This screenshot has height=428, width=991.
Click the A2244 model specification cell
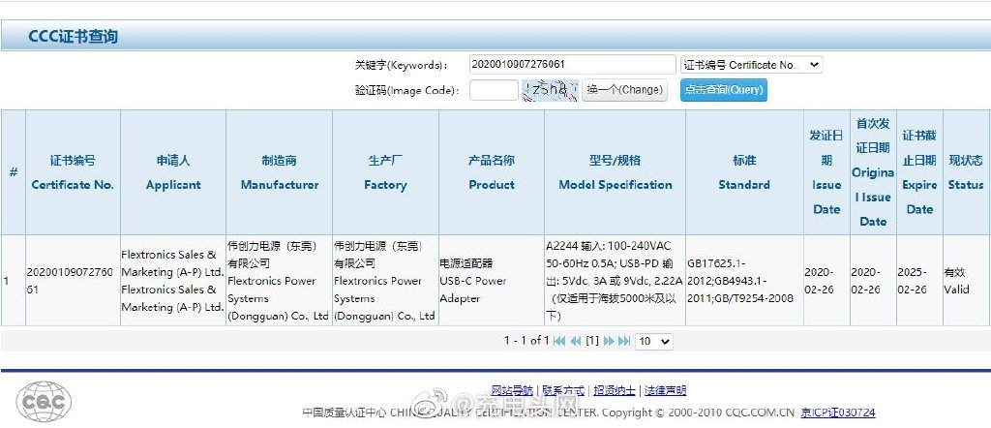tap(615, 281)
